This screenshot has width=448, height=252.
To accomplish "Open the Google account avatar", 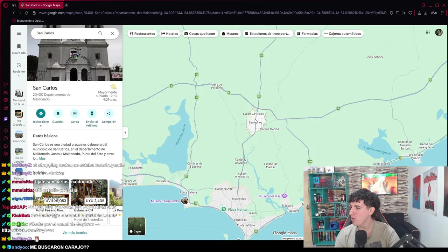I will [x=439, y=33].
